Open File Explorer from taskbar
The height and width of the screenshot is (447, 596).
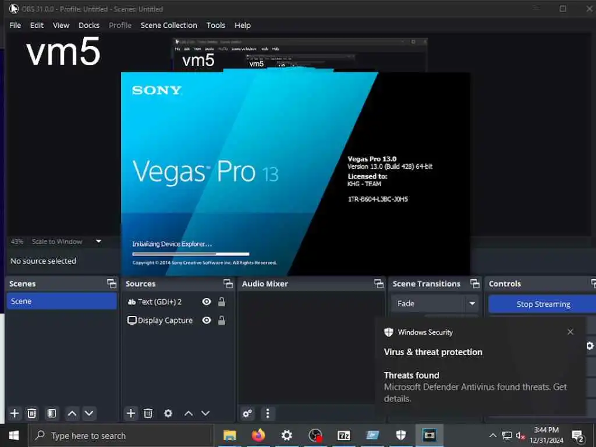229,435
